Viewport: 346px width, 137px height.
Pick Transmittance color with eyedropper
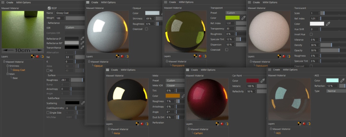82,47
